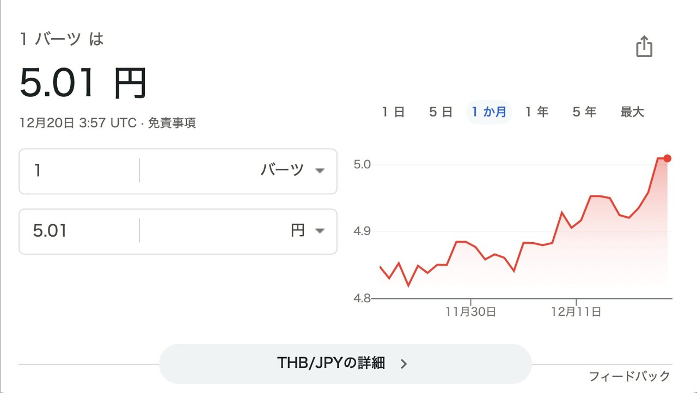Click the フィードバック link
697x393 pixels.
tap(629, 376)
